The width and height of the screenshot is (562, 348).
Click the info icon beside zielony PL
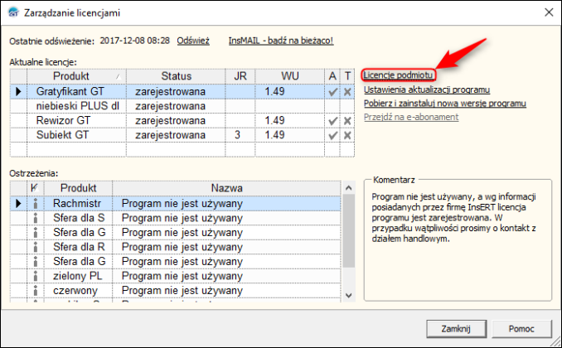click(x=36, y=276)
